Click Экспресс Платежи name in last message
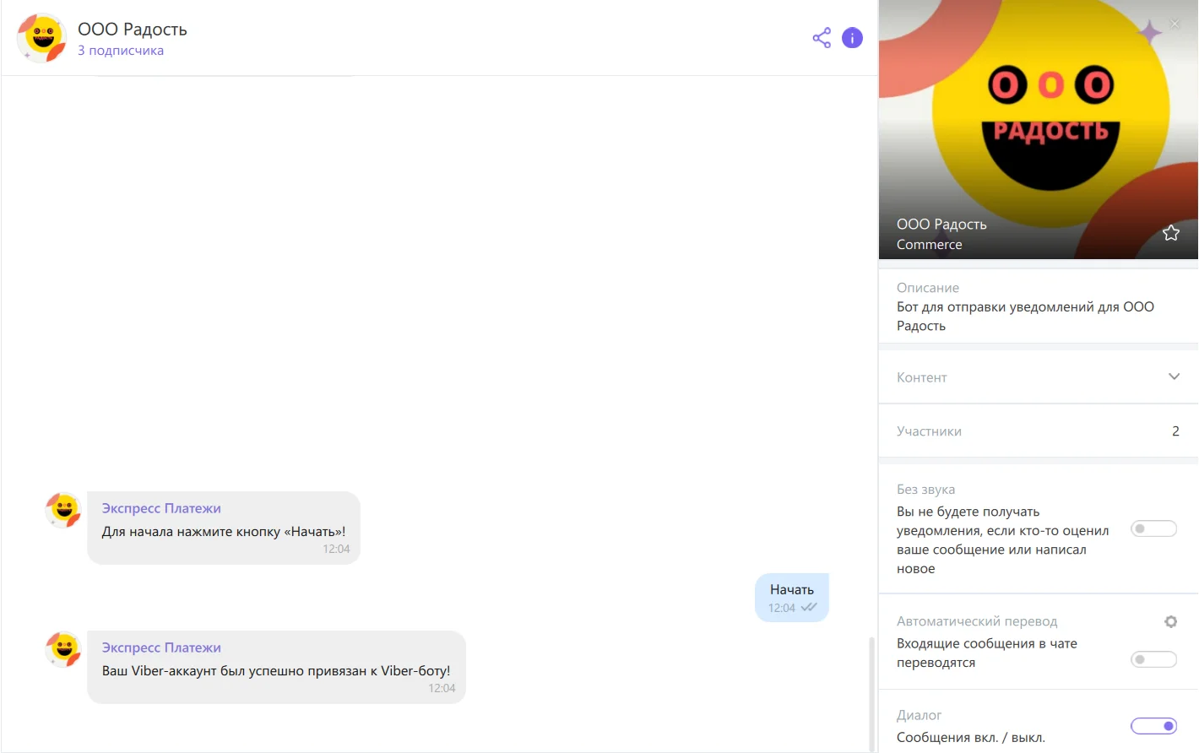 coord(161,647)
